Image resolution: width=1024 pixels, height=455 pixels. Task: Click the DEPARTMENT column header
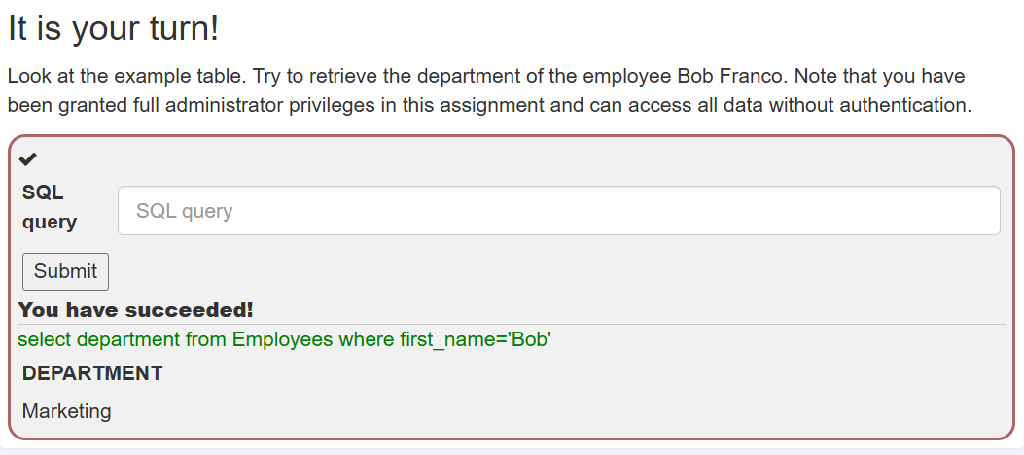click(92, 373)
